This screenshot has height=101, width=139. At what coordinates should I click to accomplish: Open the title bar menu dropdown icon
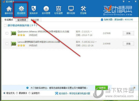(124, 2)
